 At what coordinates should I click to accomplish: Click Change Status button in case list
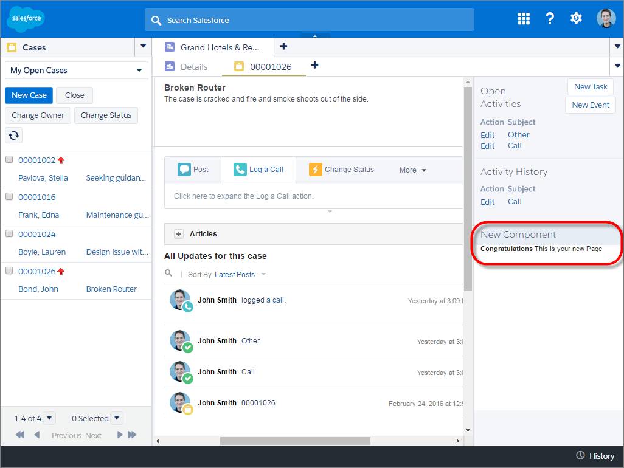[x=106, y=115]
